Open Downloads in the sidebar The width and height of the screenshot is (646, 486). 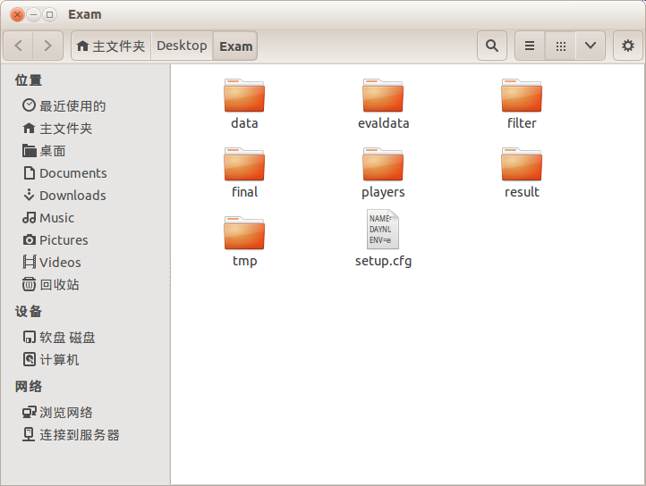pyautogui.click(x=72, y=196)
